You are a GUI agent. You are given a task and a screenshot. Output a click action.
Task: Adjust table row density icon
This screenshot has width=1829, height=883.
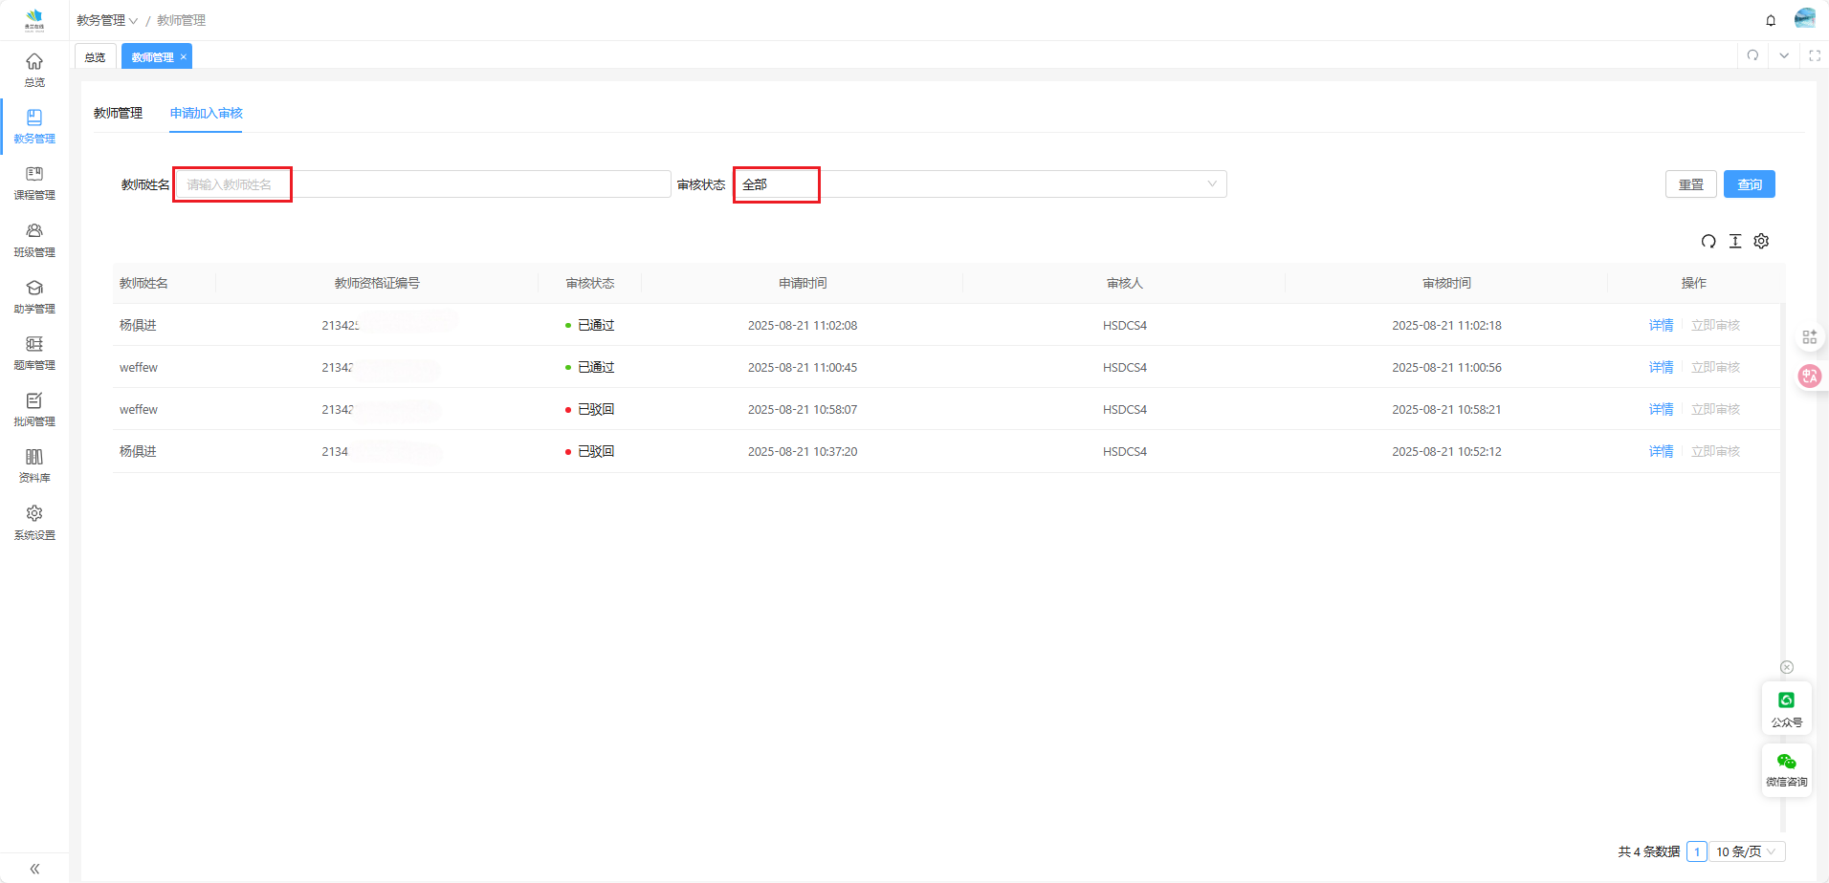click(x=1735, y=242)
